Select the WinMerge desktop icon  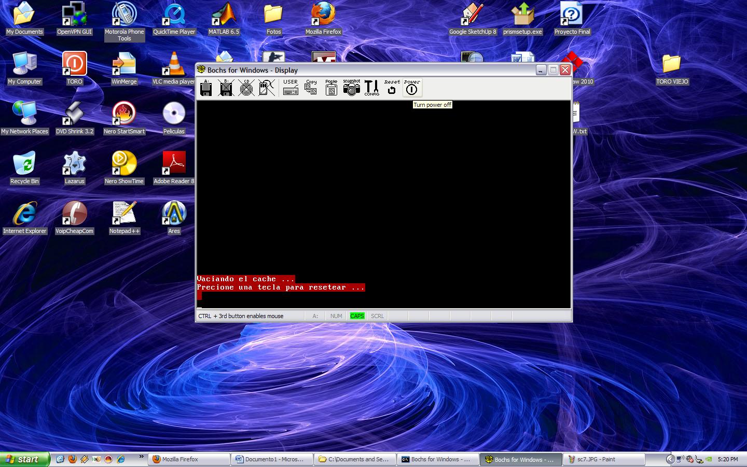coord(124,68)
